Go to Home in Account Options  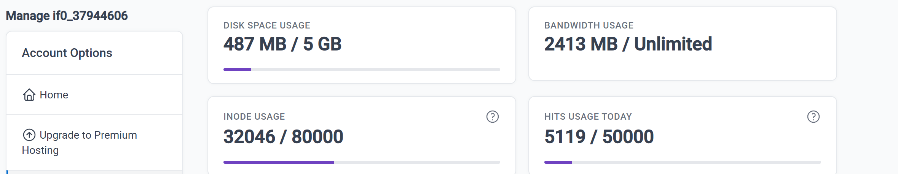(x=54, y=95)
